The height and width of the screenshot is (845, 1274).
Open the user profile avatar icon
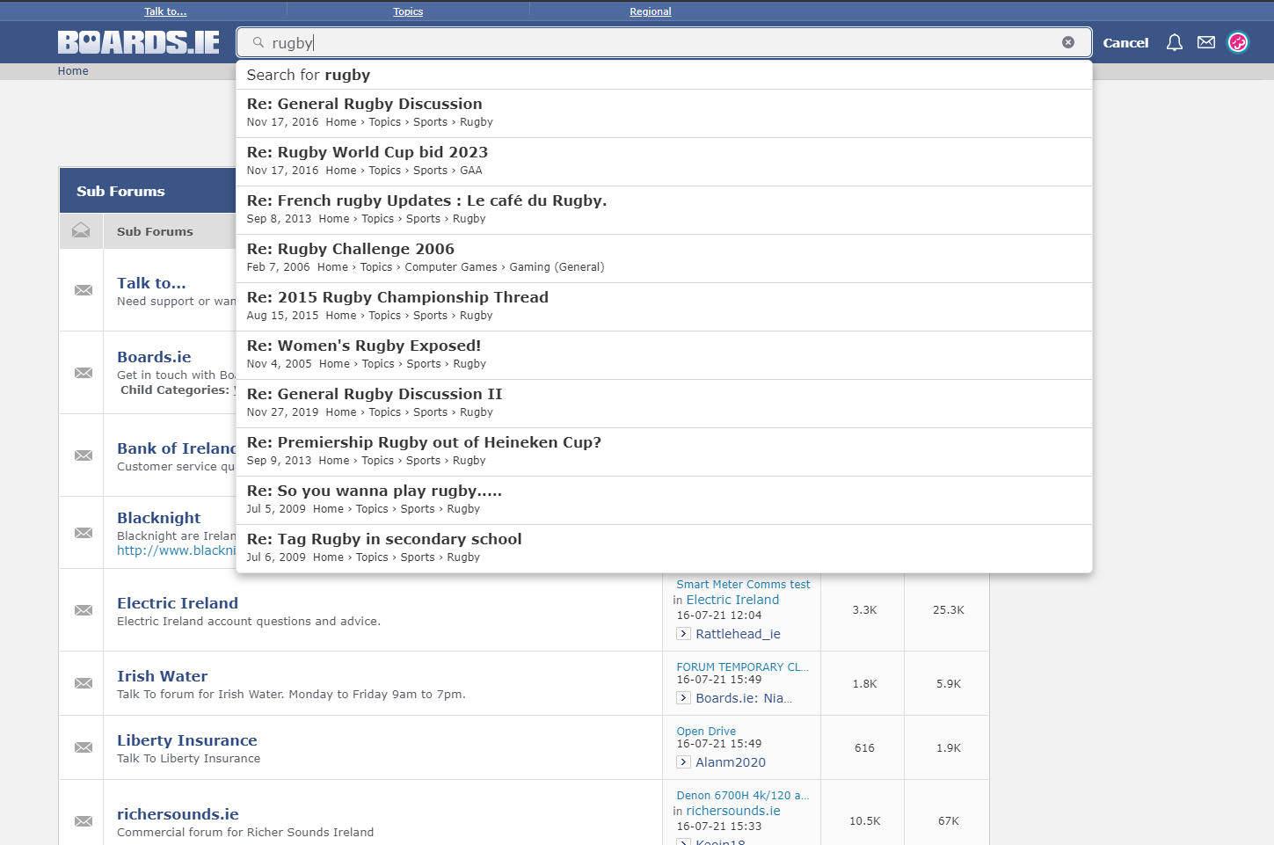(1238, 43)
